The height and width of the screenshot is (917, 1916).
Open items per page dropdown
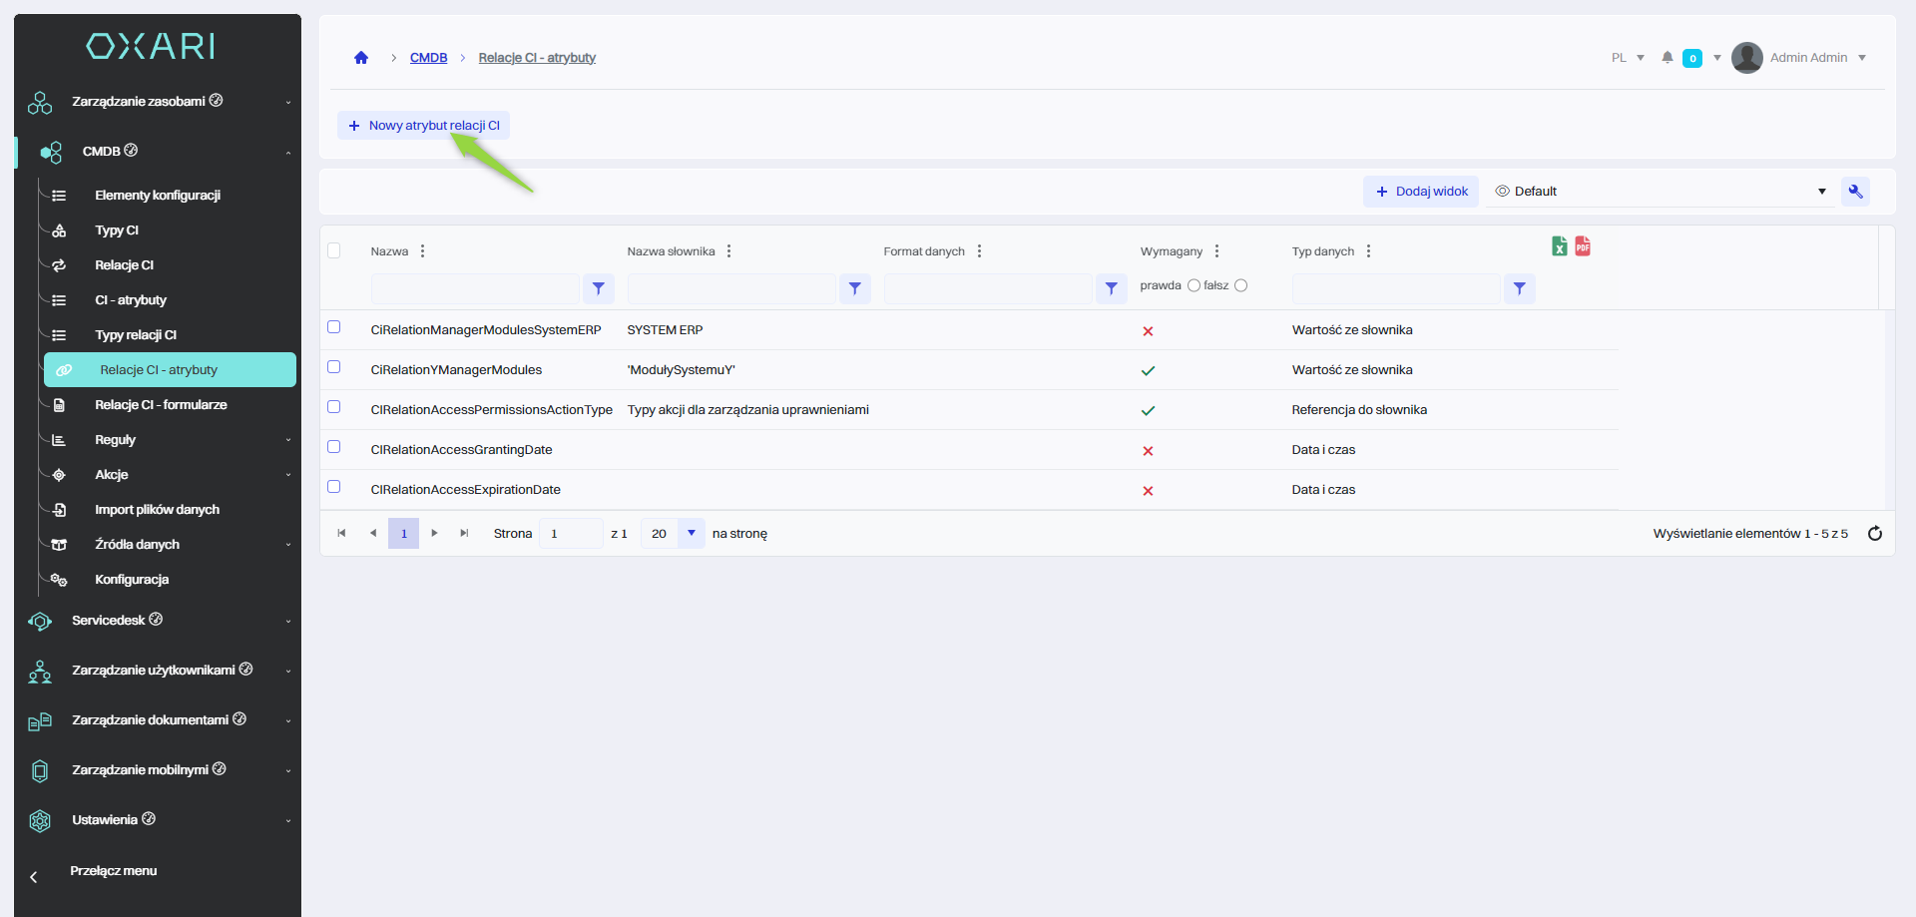click(x=691, y=534)
